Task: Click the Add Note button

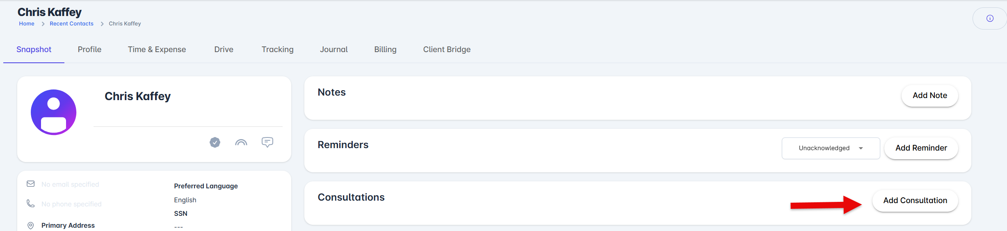Action: pyautogui.click(x=929, y=96)
